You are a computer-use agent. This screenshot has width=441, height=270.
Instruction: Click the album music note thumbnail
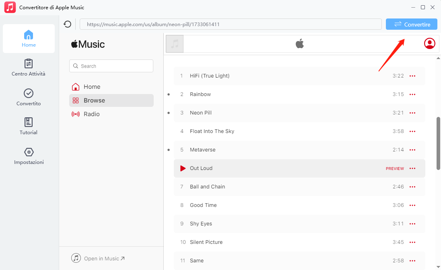tap(175, 44)
